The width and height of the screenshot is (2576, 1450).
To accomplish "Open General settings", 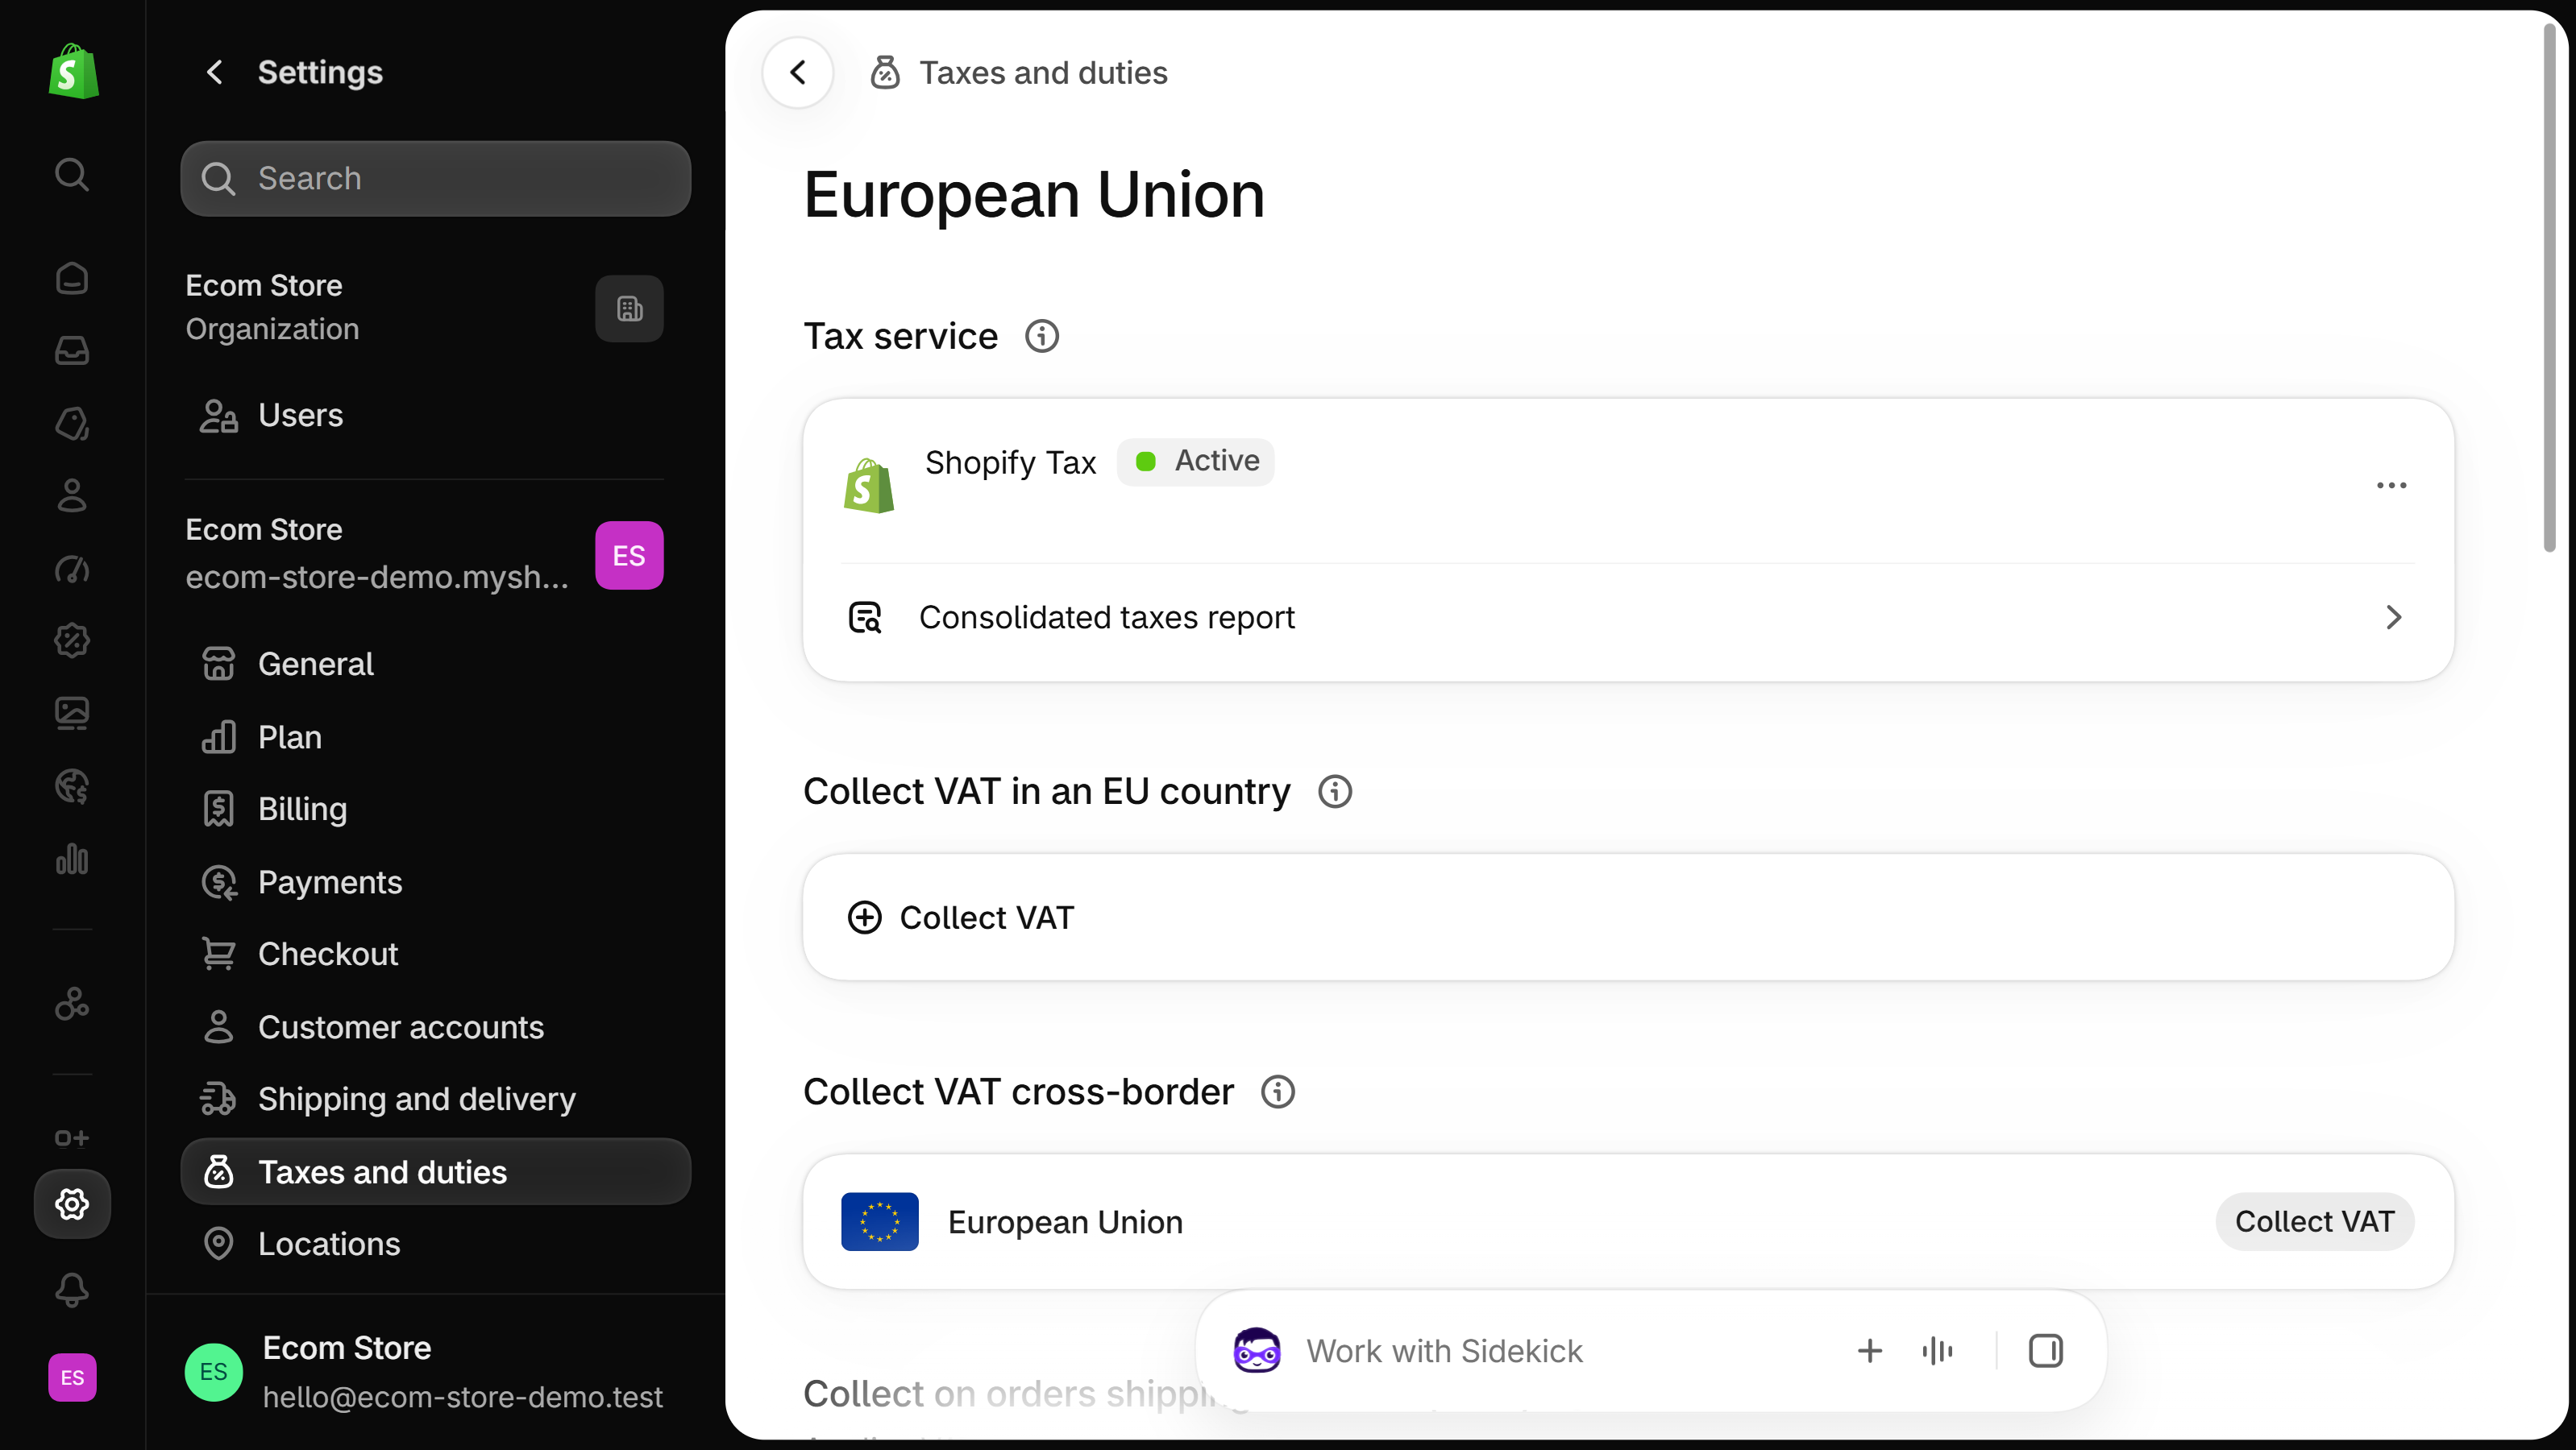I will coord(435,664).
